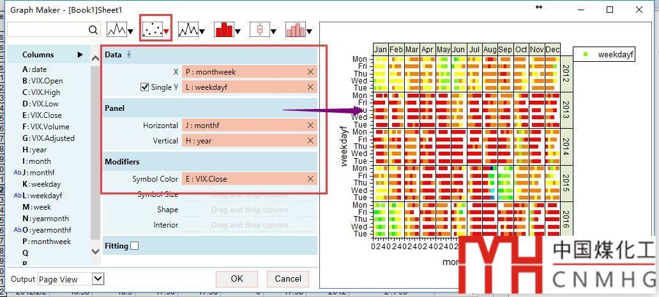Open dropdown arrow beside box chart icon
Image resolution: width=659 pixels, height=297 pixels.
pyautogui.click(x=273, y=31)
